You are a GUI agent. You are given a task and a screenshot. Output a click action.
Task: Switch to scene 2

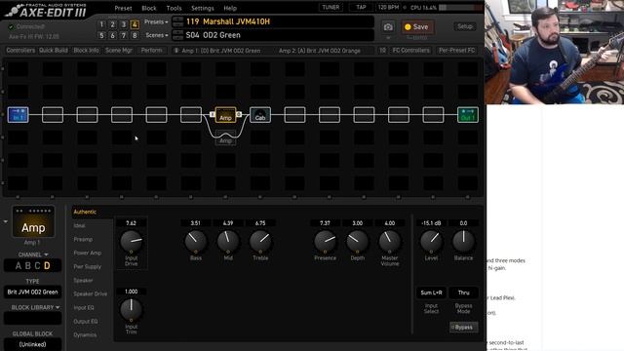pyautogui.click(x=113, y=24)
